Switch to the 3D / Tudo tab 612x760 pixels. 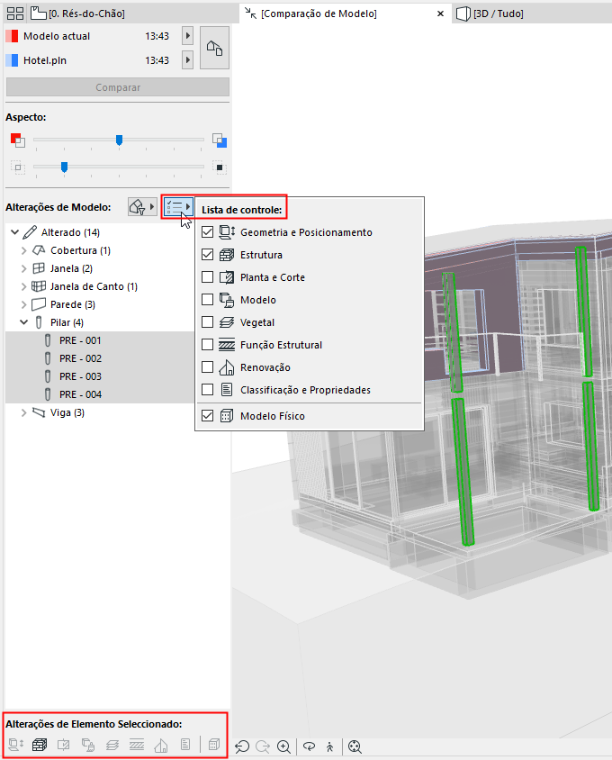tap(490, 14)
